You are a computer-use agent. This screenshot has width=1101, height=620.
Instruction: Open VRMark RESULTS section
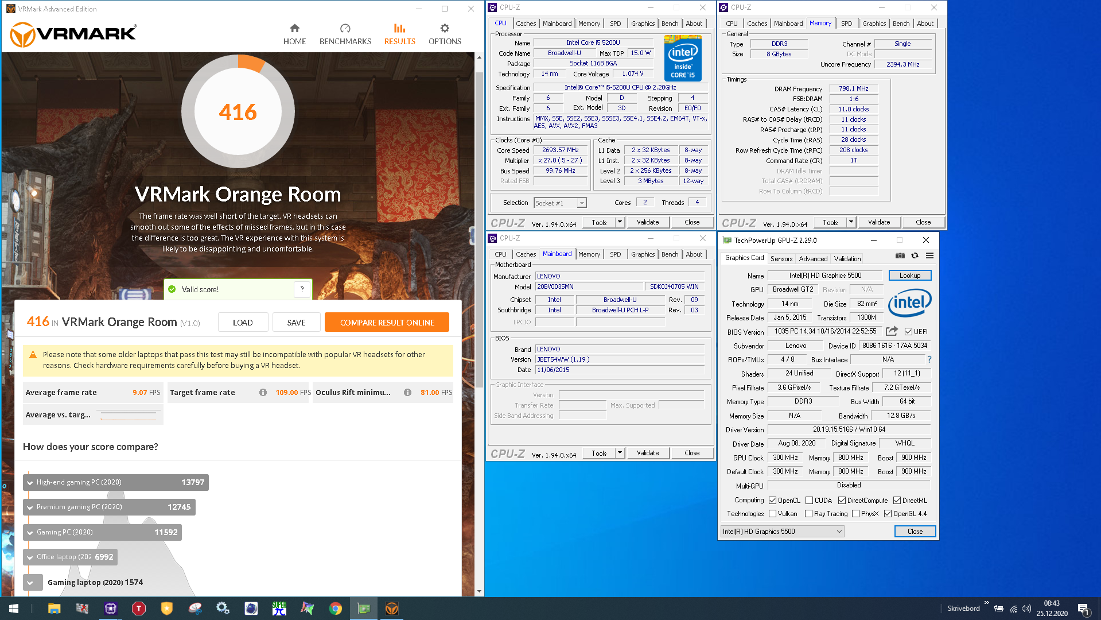(399, 34)
